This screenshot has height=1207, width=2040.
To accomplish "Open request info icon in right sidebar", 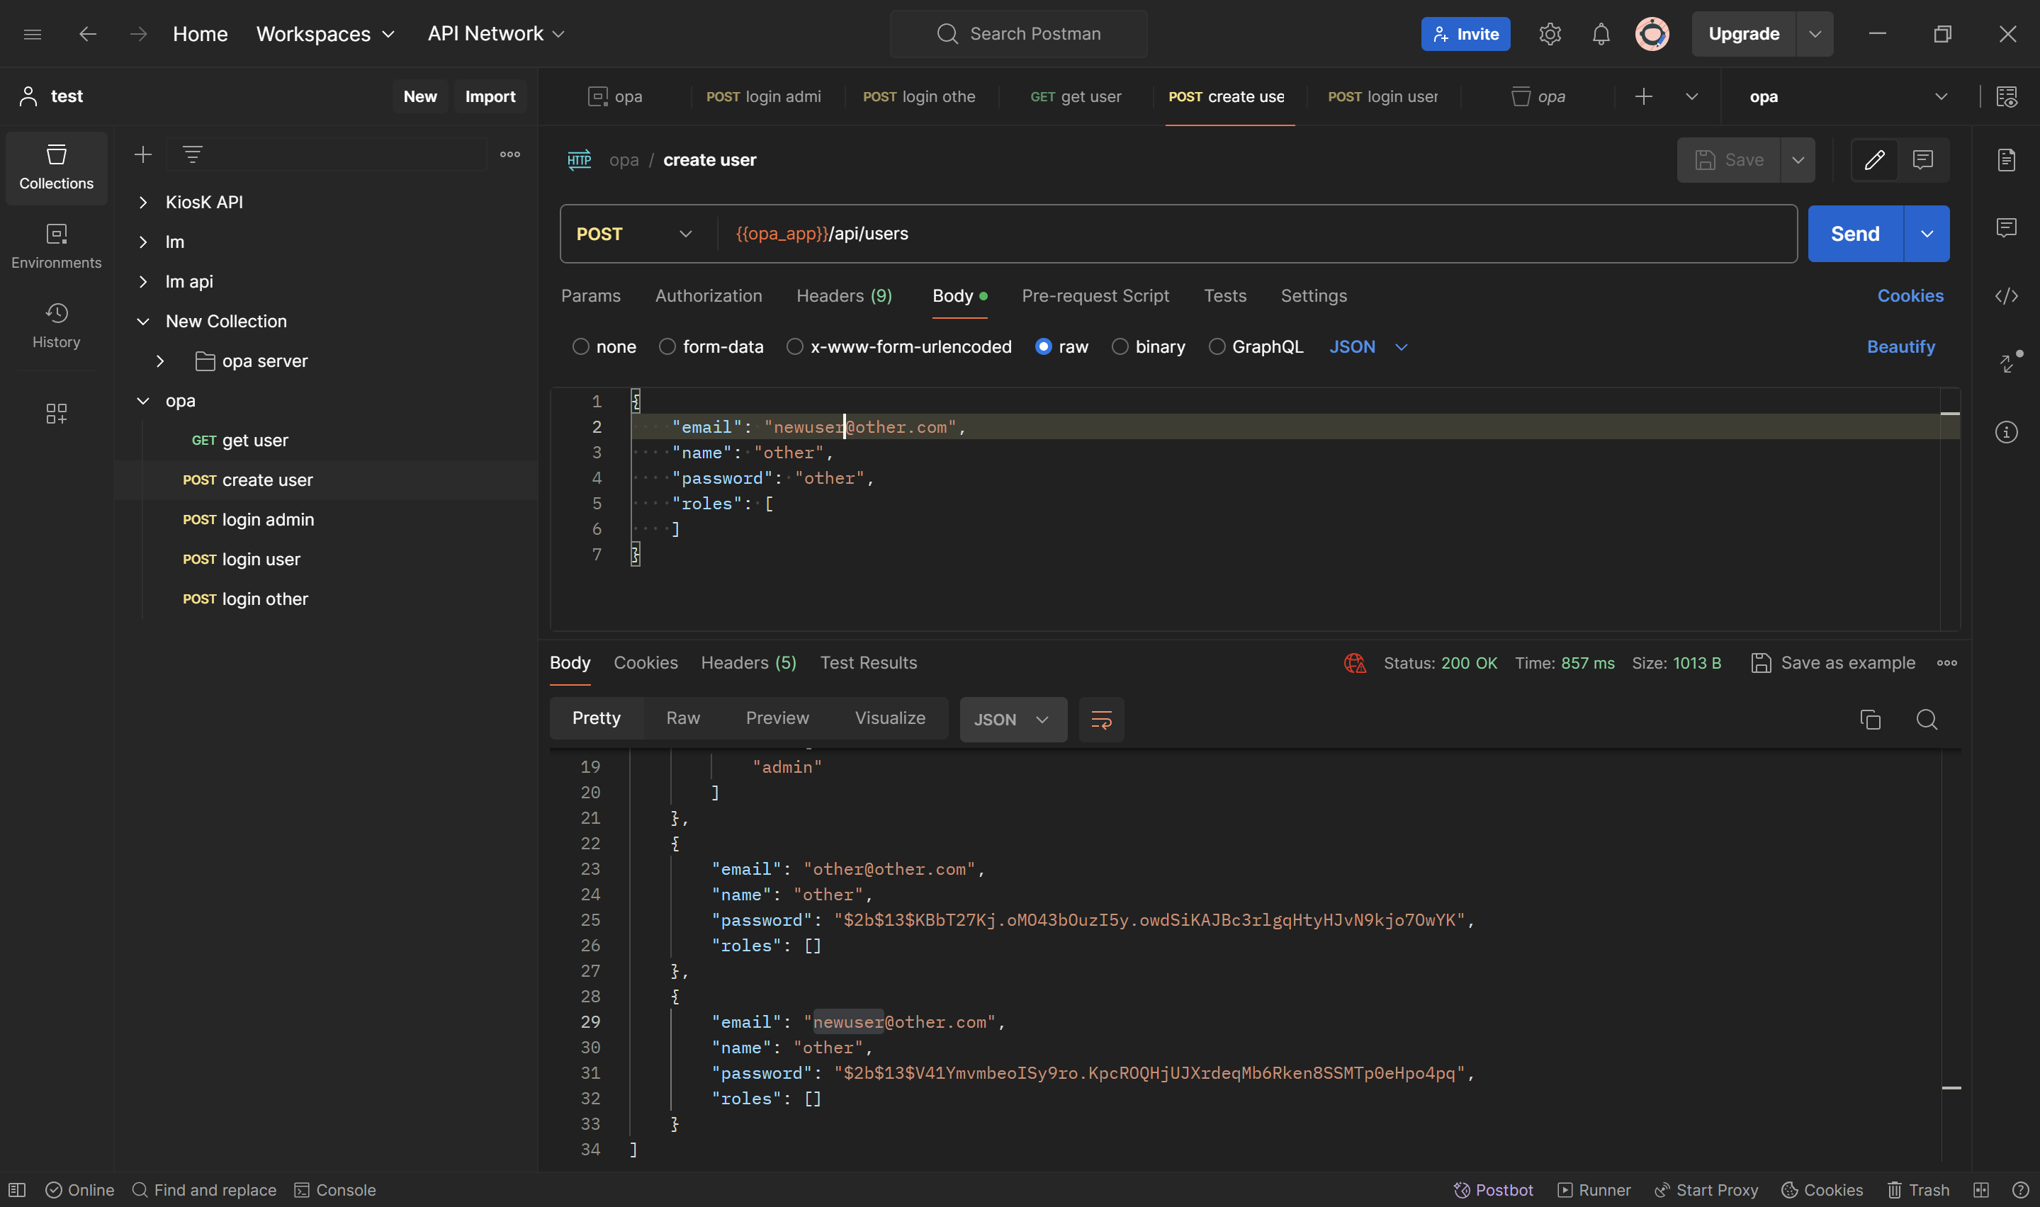I will point(2007,432).
